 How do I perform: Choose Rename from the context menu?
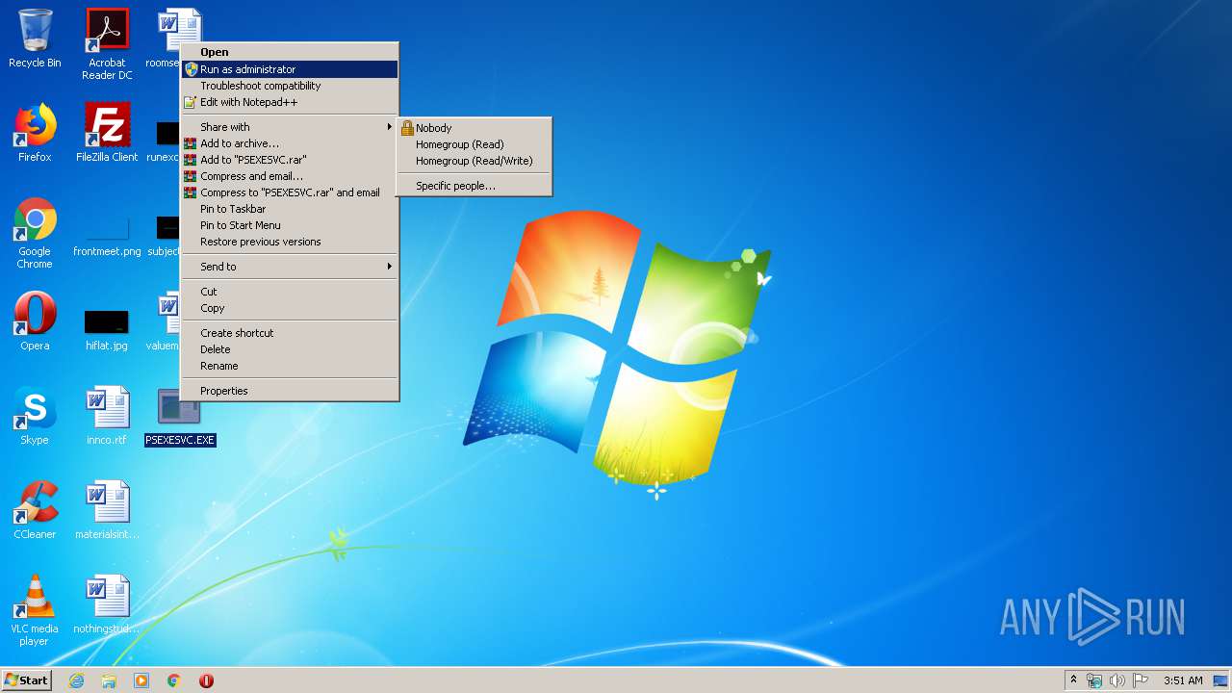290,366
